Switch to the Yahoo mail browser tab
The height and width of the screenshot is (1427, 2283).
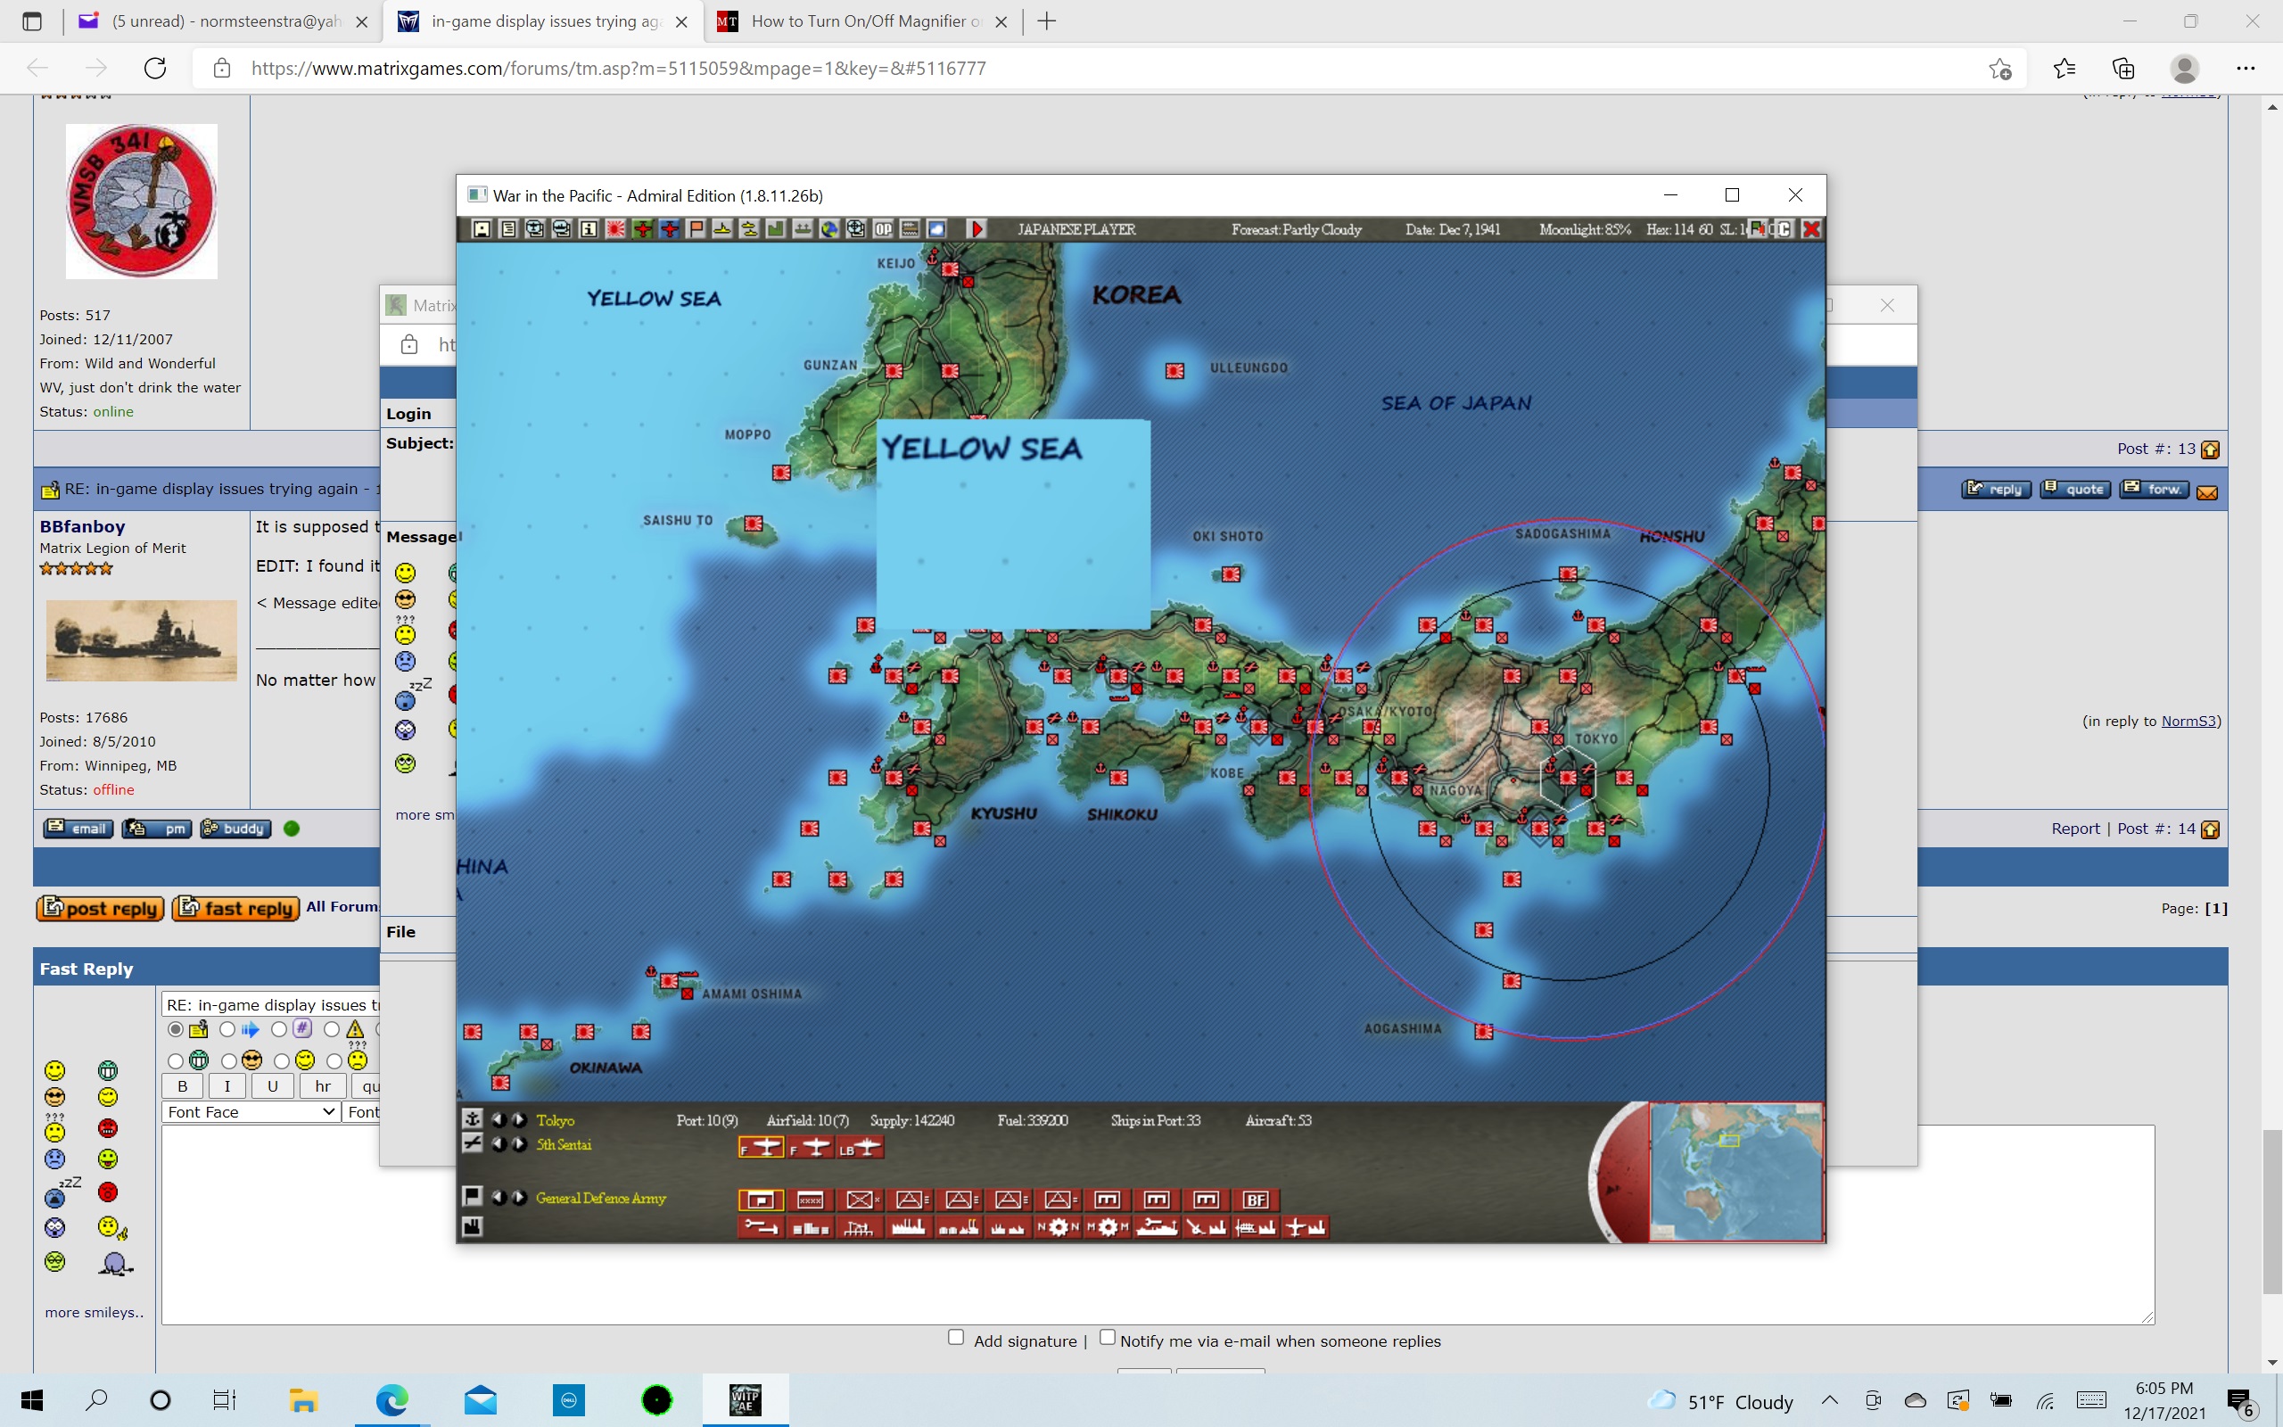pos(224,21)
